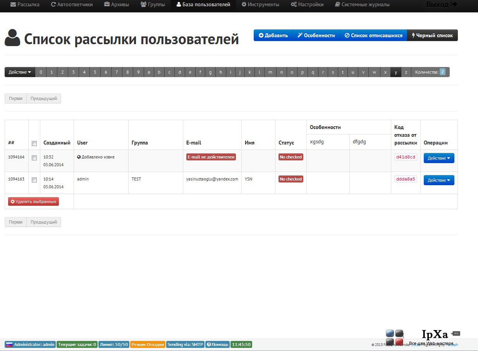Tick the select-all checkbox in table header
Screen dimensions: 478x351
click(x=34, y=143)
